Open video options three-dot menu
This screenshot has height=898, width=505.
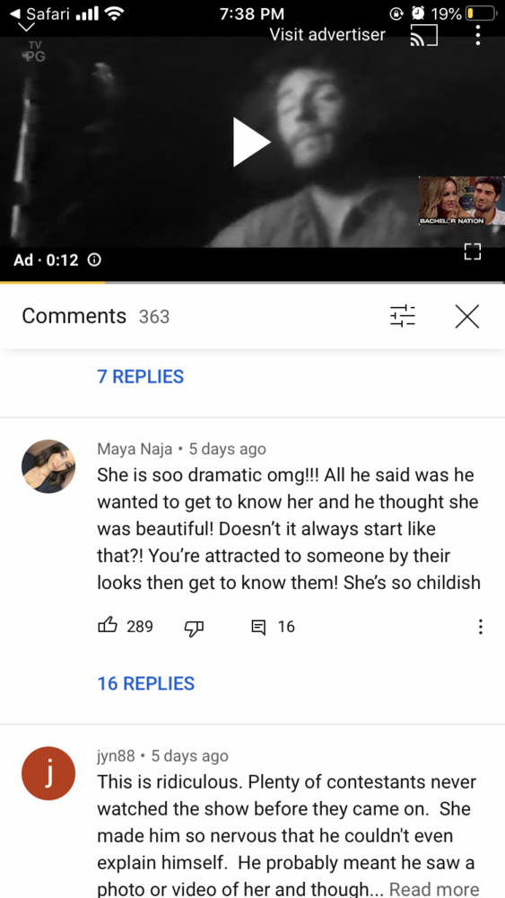tap(477, 36)
